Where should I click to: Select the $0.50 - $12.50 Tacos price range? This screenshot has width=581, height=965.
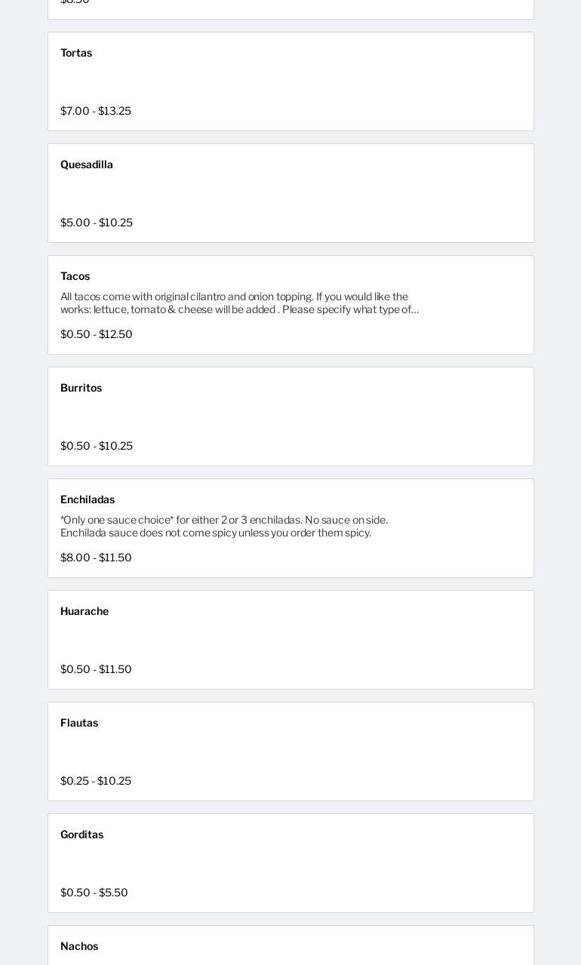(97, 334)
